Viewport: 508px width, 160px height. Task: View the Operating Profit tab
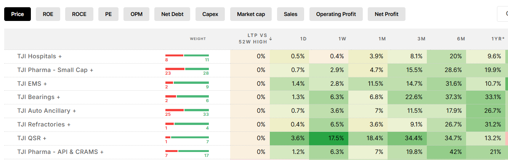[x=336, y=14]
